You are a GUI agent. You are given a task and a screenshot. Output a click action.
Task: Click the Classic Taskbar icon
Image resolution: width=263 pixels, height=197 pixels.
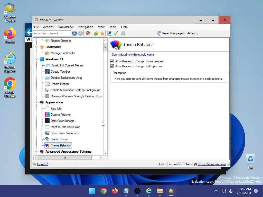[x=47, y=72]
